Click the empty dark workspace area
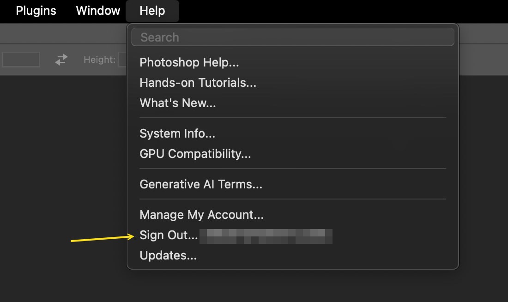This screenshot has height=302, width=508. pyautogui.click(x=60, y=185)
